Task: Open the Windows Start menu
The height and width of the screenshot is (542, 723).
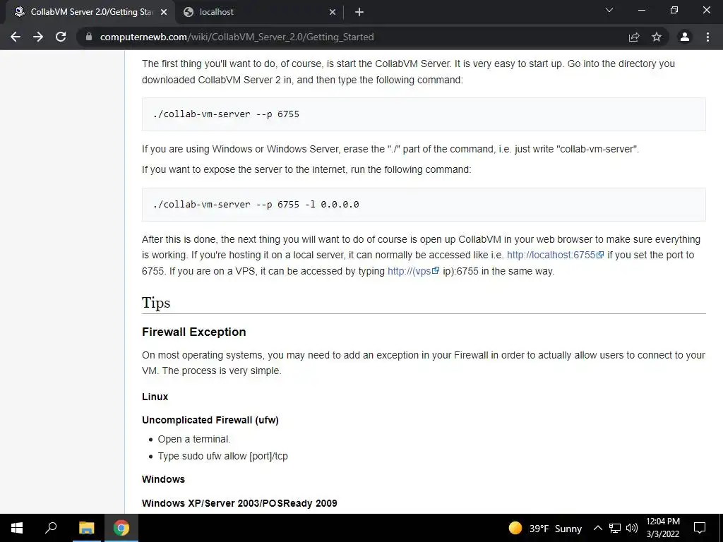Action: pos(17,528)
